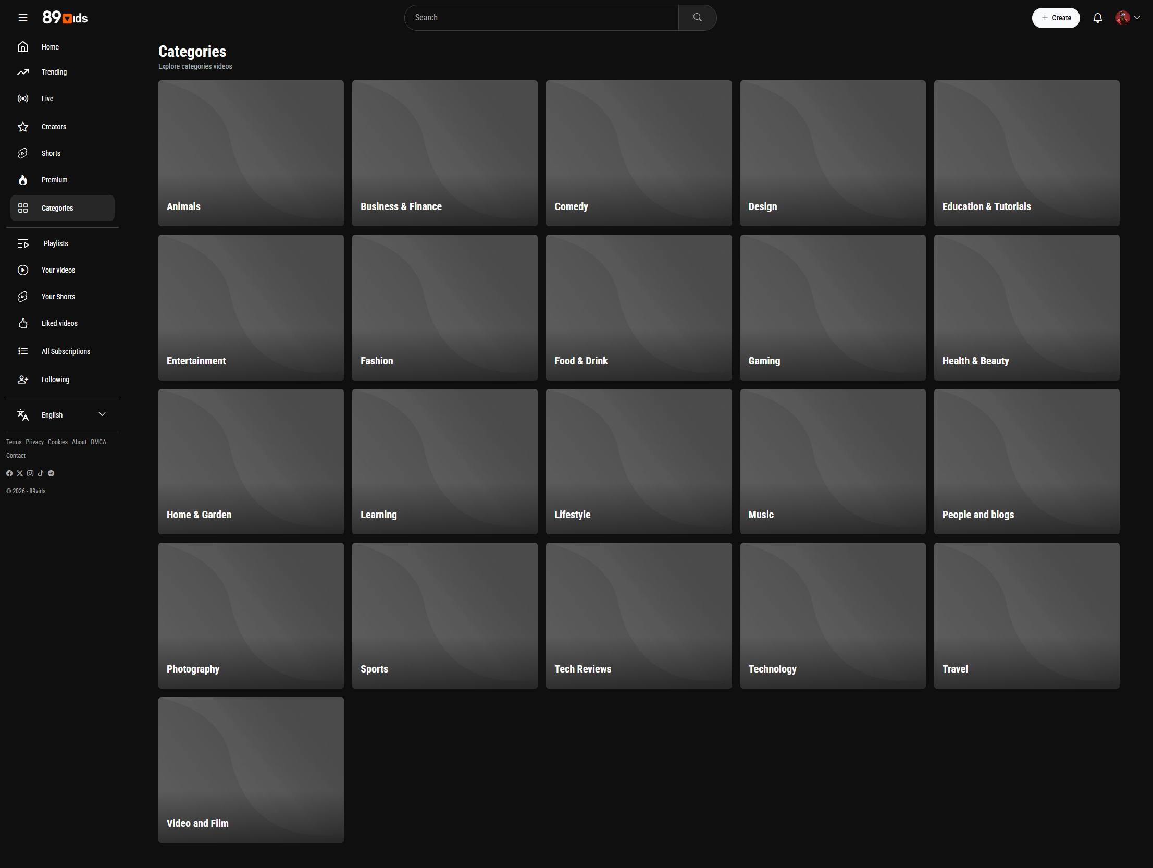The height and width of the screenshot is (868, 1153).
Task: Click the Create button
Action: pyautogui.click(x=1056, y=18)
